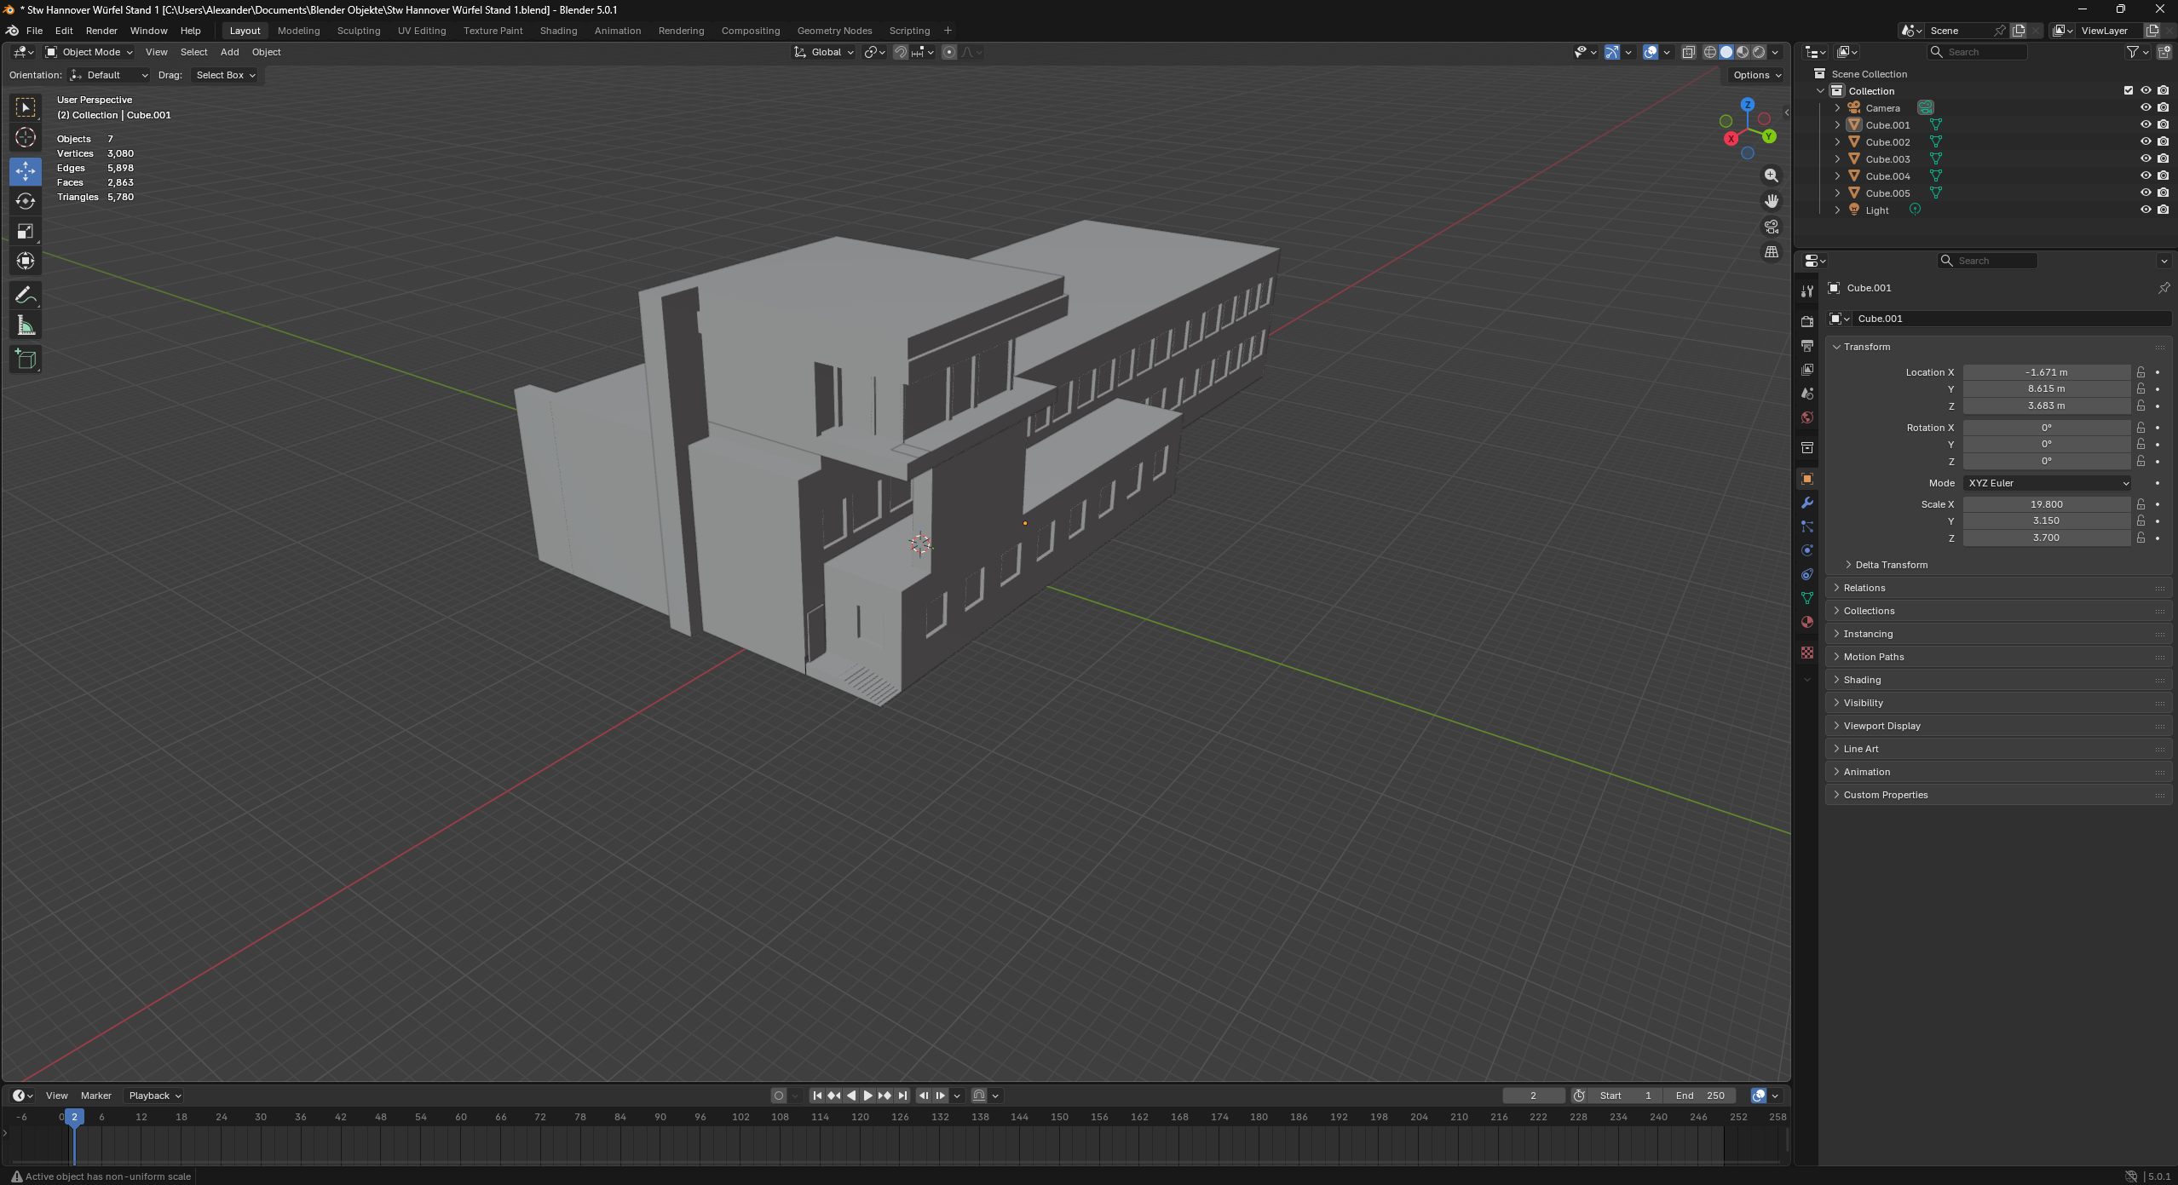
Task: Open Material properties tab
Action: [1807, 622]
